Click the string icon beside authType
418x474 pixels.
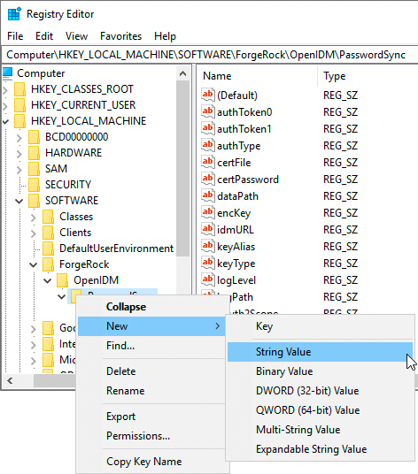208,145
